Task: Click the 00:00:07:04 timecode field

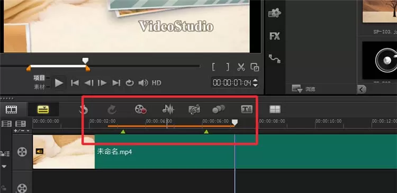Action: tap(232, 82)
